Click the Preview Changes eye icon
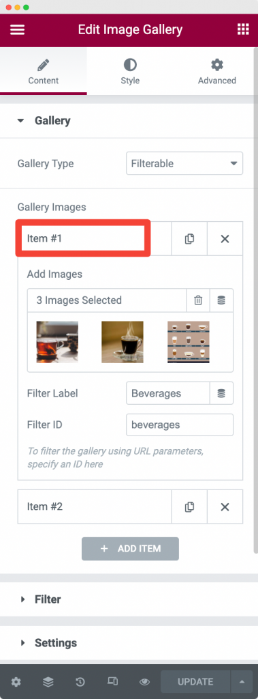The width and height of the screenshot is (258, 699). click(x=144, y=682)
